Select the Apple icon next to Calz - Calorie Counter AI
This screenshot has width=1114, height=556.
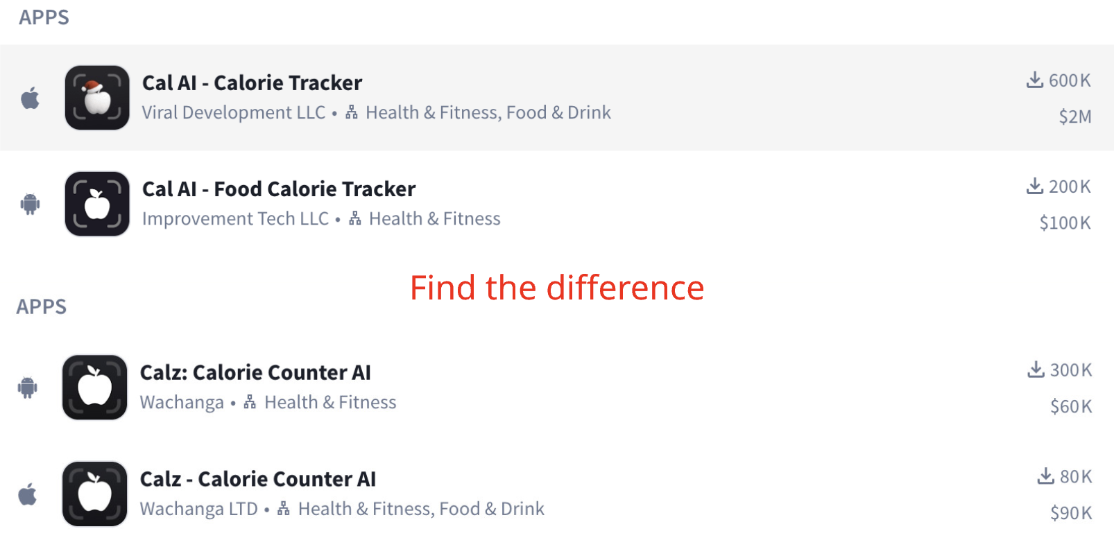pos(28,494)
